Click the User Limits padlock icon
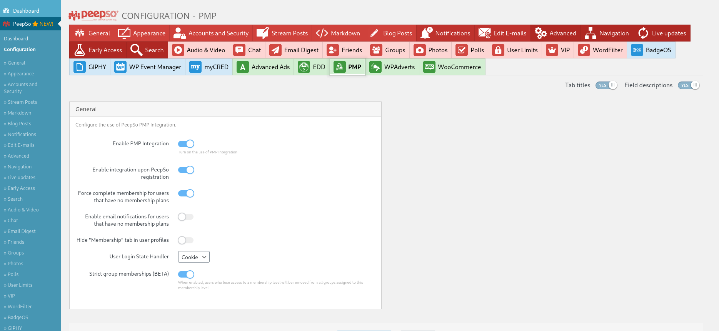 498,50
